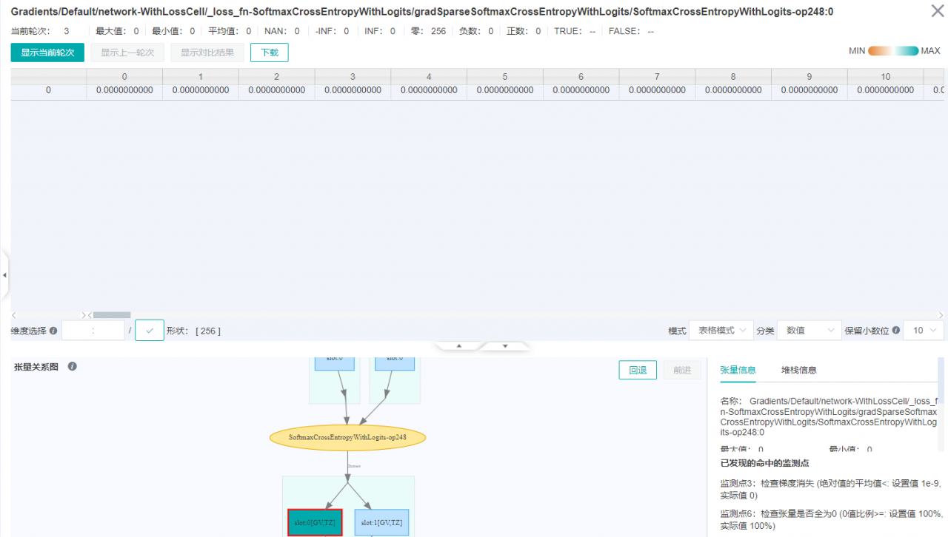Click the 前进 forward button

[682, 370]
